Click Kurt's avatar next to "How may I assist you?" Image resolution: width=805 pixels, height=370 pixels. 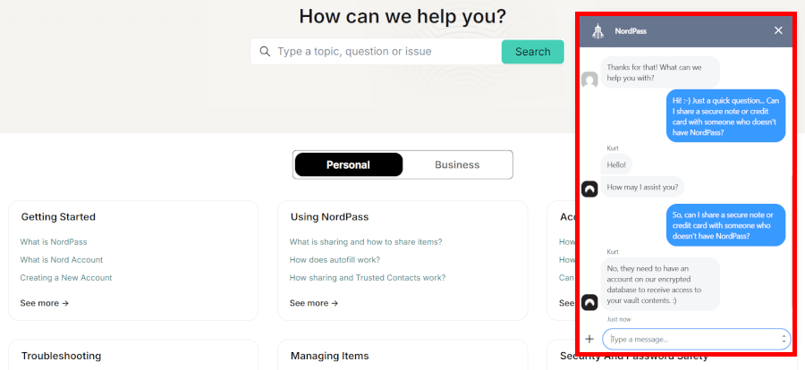click(589, 189)
